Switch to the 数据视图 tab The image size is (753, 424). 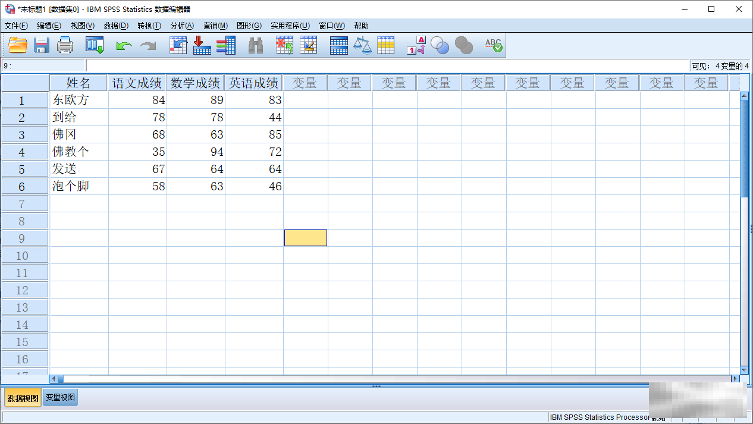point(23,398)
